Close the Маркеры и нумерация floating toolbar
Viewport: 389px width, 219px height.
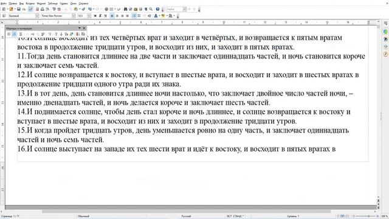point(84,28)
